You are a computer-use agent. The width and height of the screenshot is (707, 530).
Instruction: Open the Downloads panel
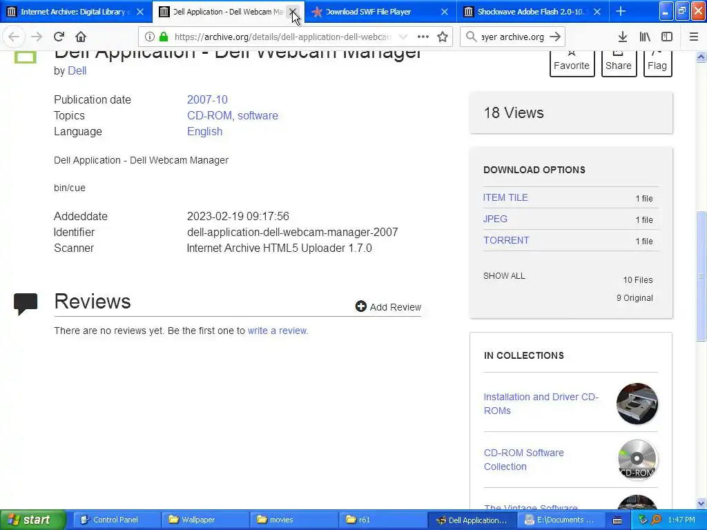622,37
